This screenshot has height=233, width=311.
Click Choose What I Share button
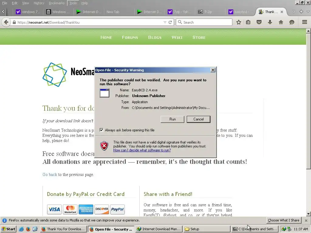283,220
